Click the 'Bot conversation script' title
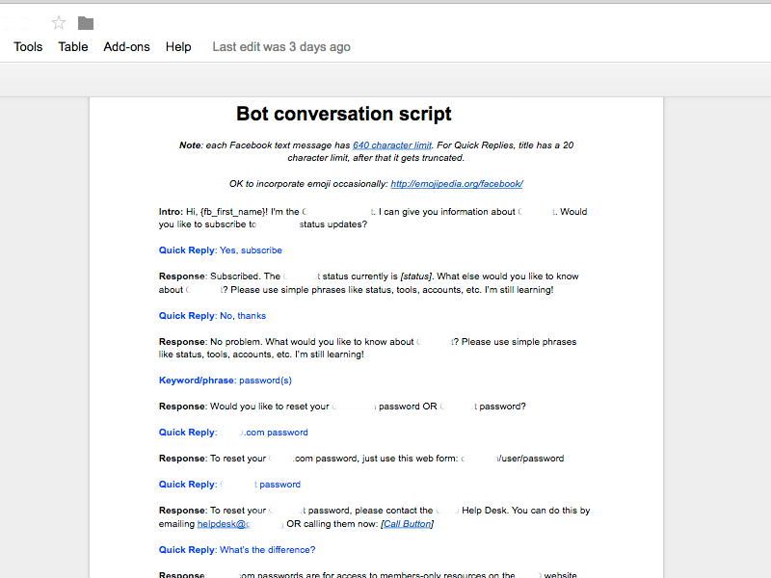The width and height of the screenshot is (771, 578). [x=344, y=114]
